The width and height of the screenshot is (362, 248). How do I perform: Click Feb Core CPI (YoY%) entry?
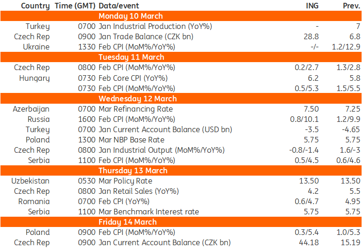coord(133,78)
